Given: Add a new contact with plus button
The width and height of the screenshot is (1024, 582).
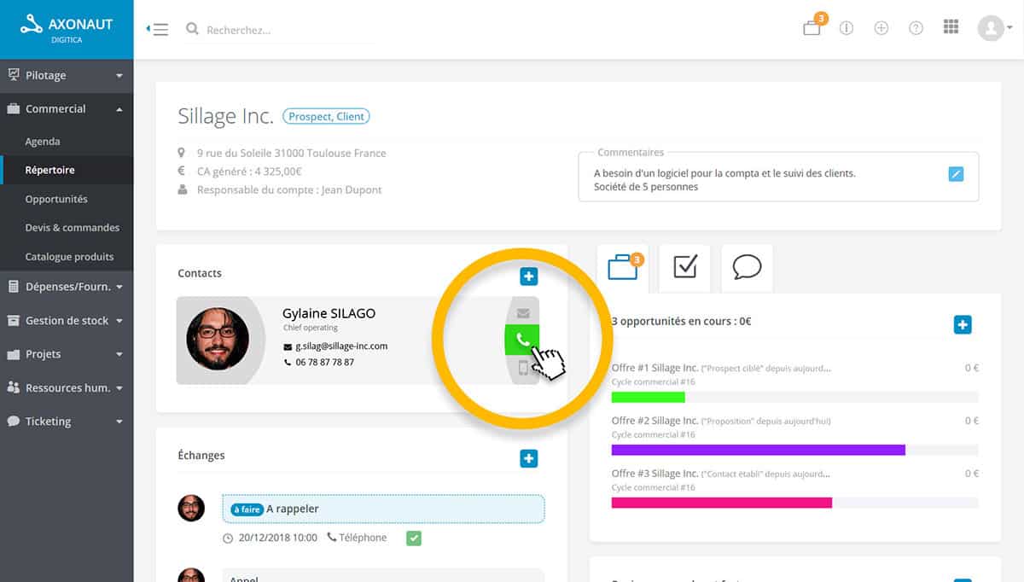Looking at the screenshot, I should [529, 276].
